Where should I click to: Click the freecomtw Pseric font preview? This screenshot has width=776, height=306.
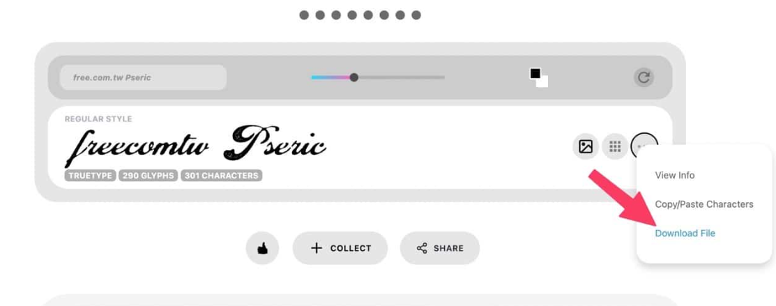click(195, 144)
